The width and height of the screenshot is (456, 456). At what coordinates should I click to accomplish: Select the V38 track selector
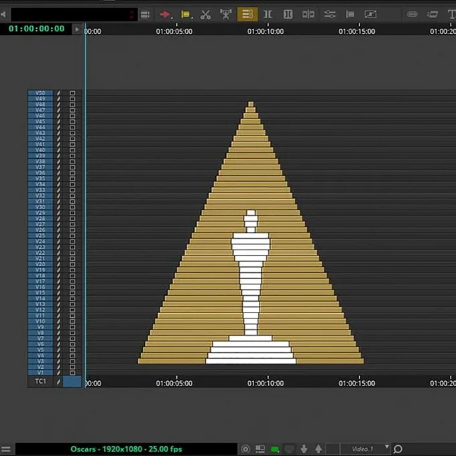pyautogui.click(x=40, y=162)
